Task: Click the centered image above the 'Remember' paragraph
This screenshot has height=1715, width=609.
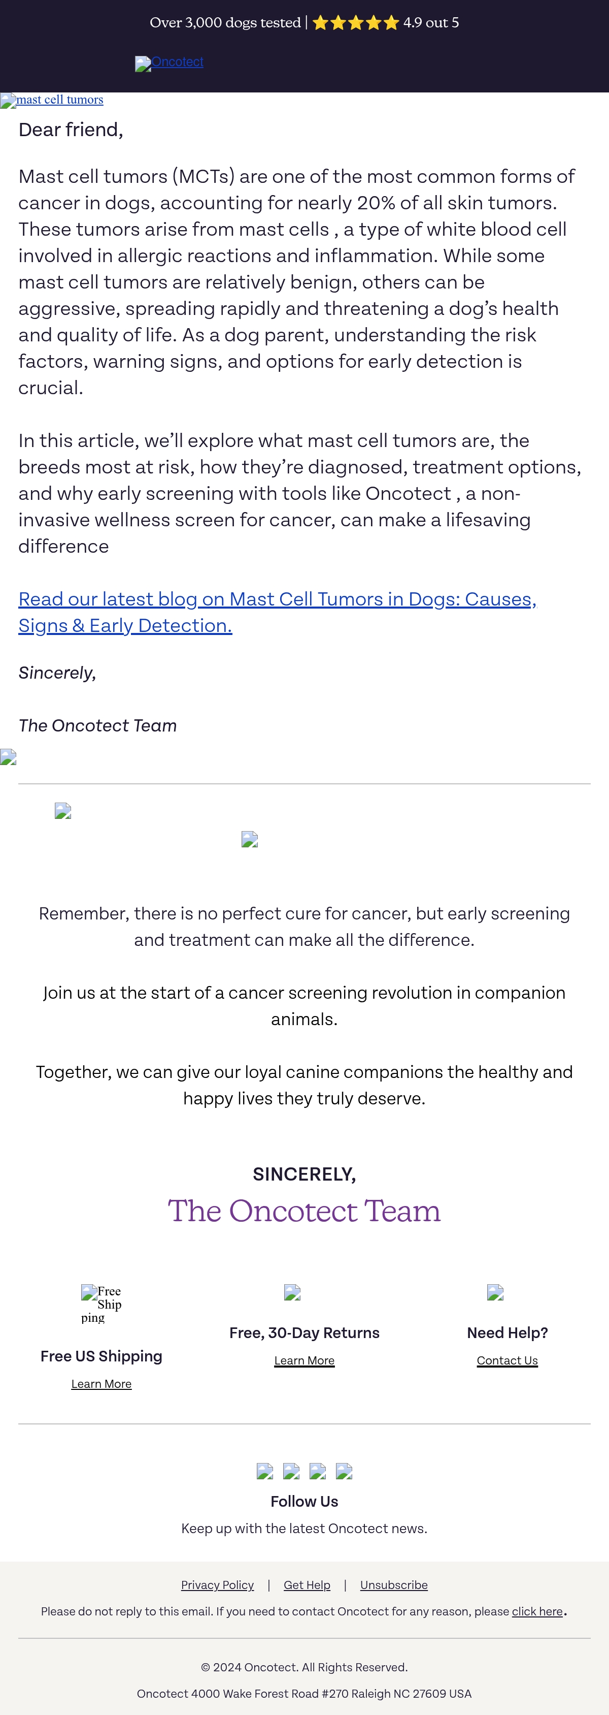Action: point(249,839)
